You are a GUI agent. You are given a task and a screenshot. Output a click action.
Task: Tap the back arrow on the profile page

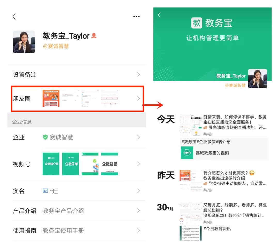pyautogui.click(x=14, y=16)
